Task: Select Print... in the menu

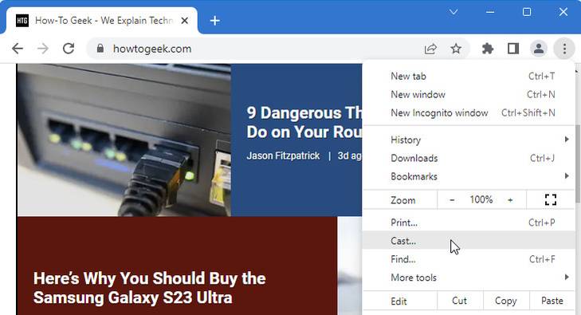Action: click(469, 222)
